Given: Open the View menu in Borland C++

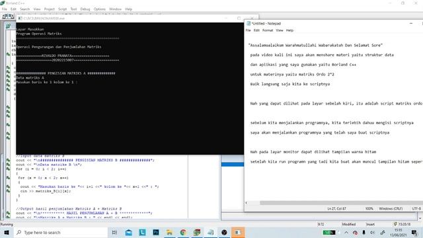Looking at the screenshot, I should point(37,9).
